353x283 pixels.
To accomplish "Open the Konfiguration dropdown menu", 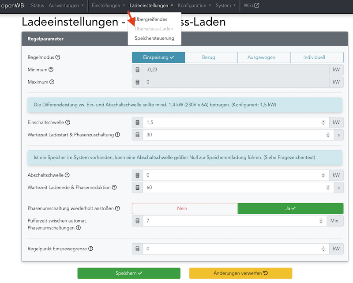I will (195, 6).
